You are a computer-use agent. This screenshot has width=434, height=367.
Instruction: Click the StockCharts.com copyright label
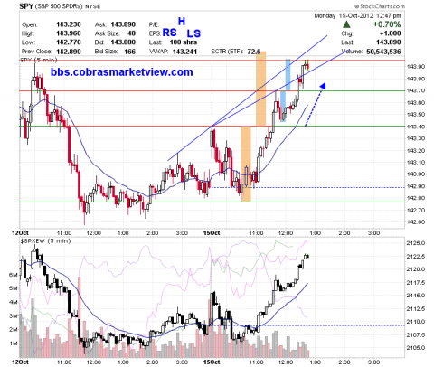[379, 6]
